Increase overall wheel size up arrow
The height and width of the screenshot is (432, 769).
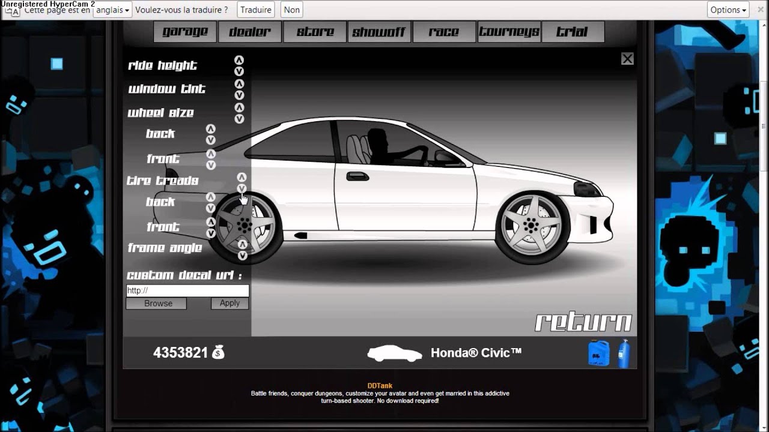tap(239, 107)
